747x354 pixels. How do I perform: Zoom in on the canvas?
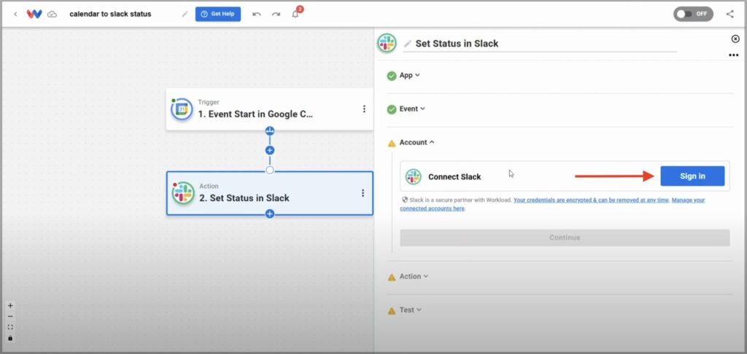click(x=10, y=306)
